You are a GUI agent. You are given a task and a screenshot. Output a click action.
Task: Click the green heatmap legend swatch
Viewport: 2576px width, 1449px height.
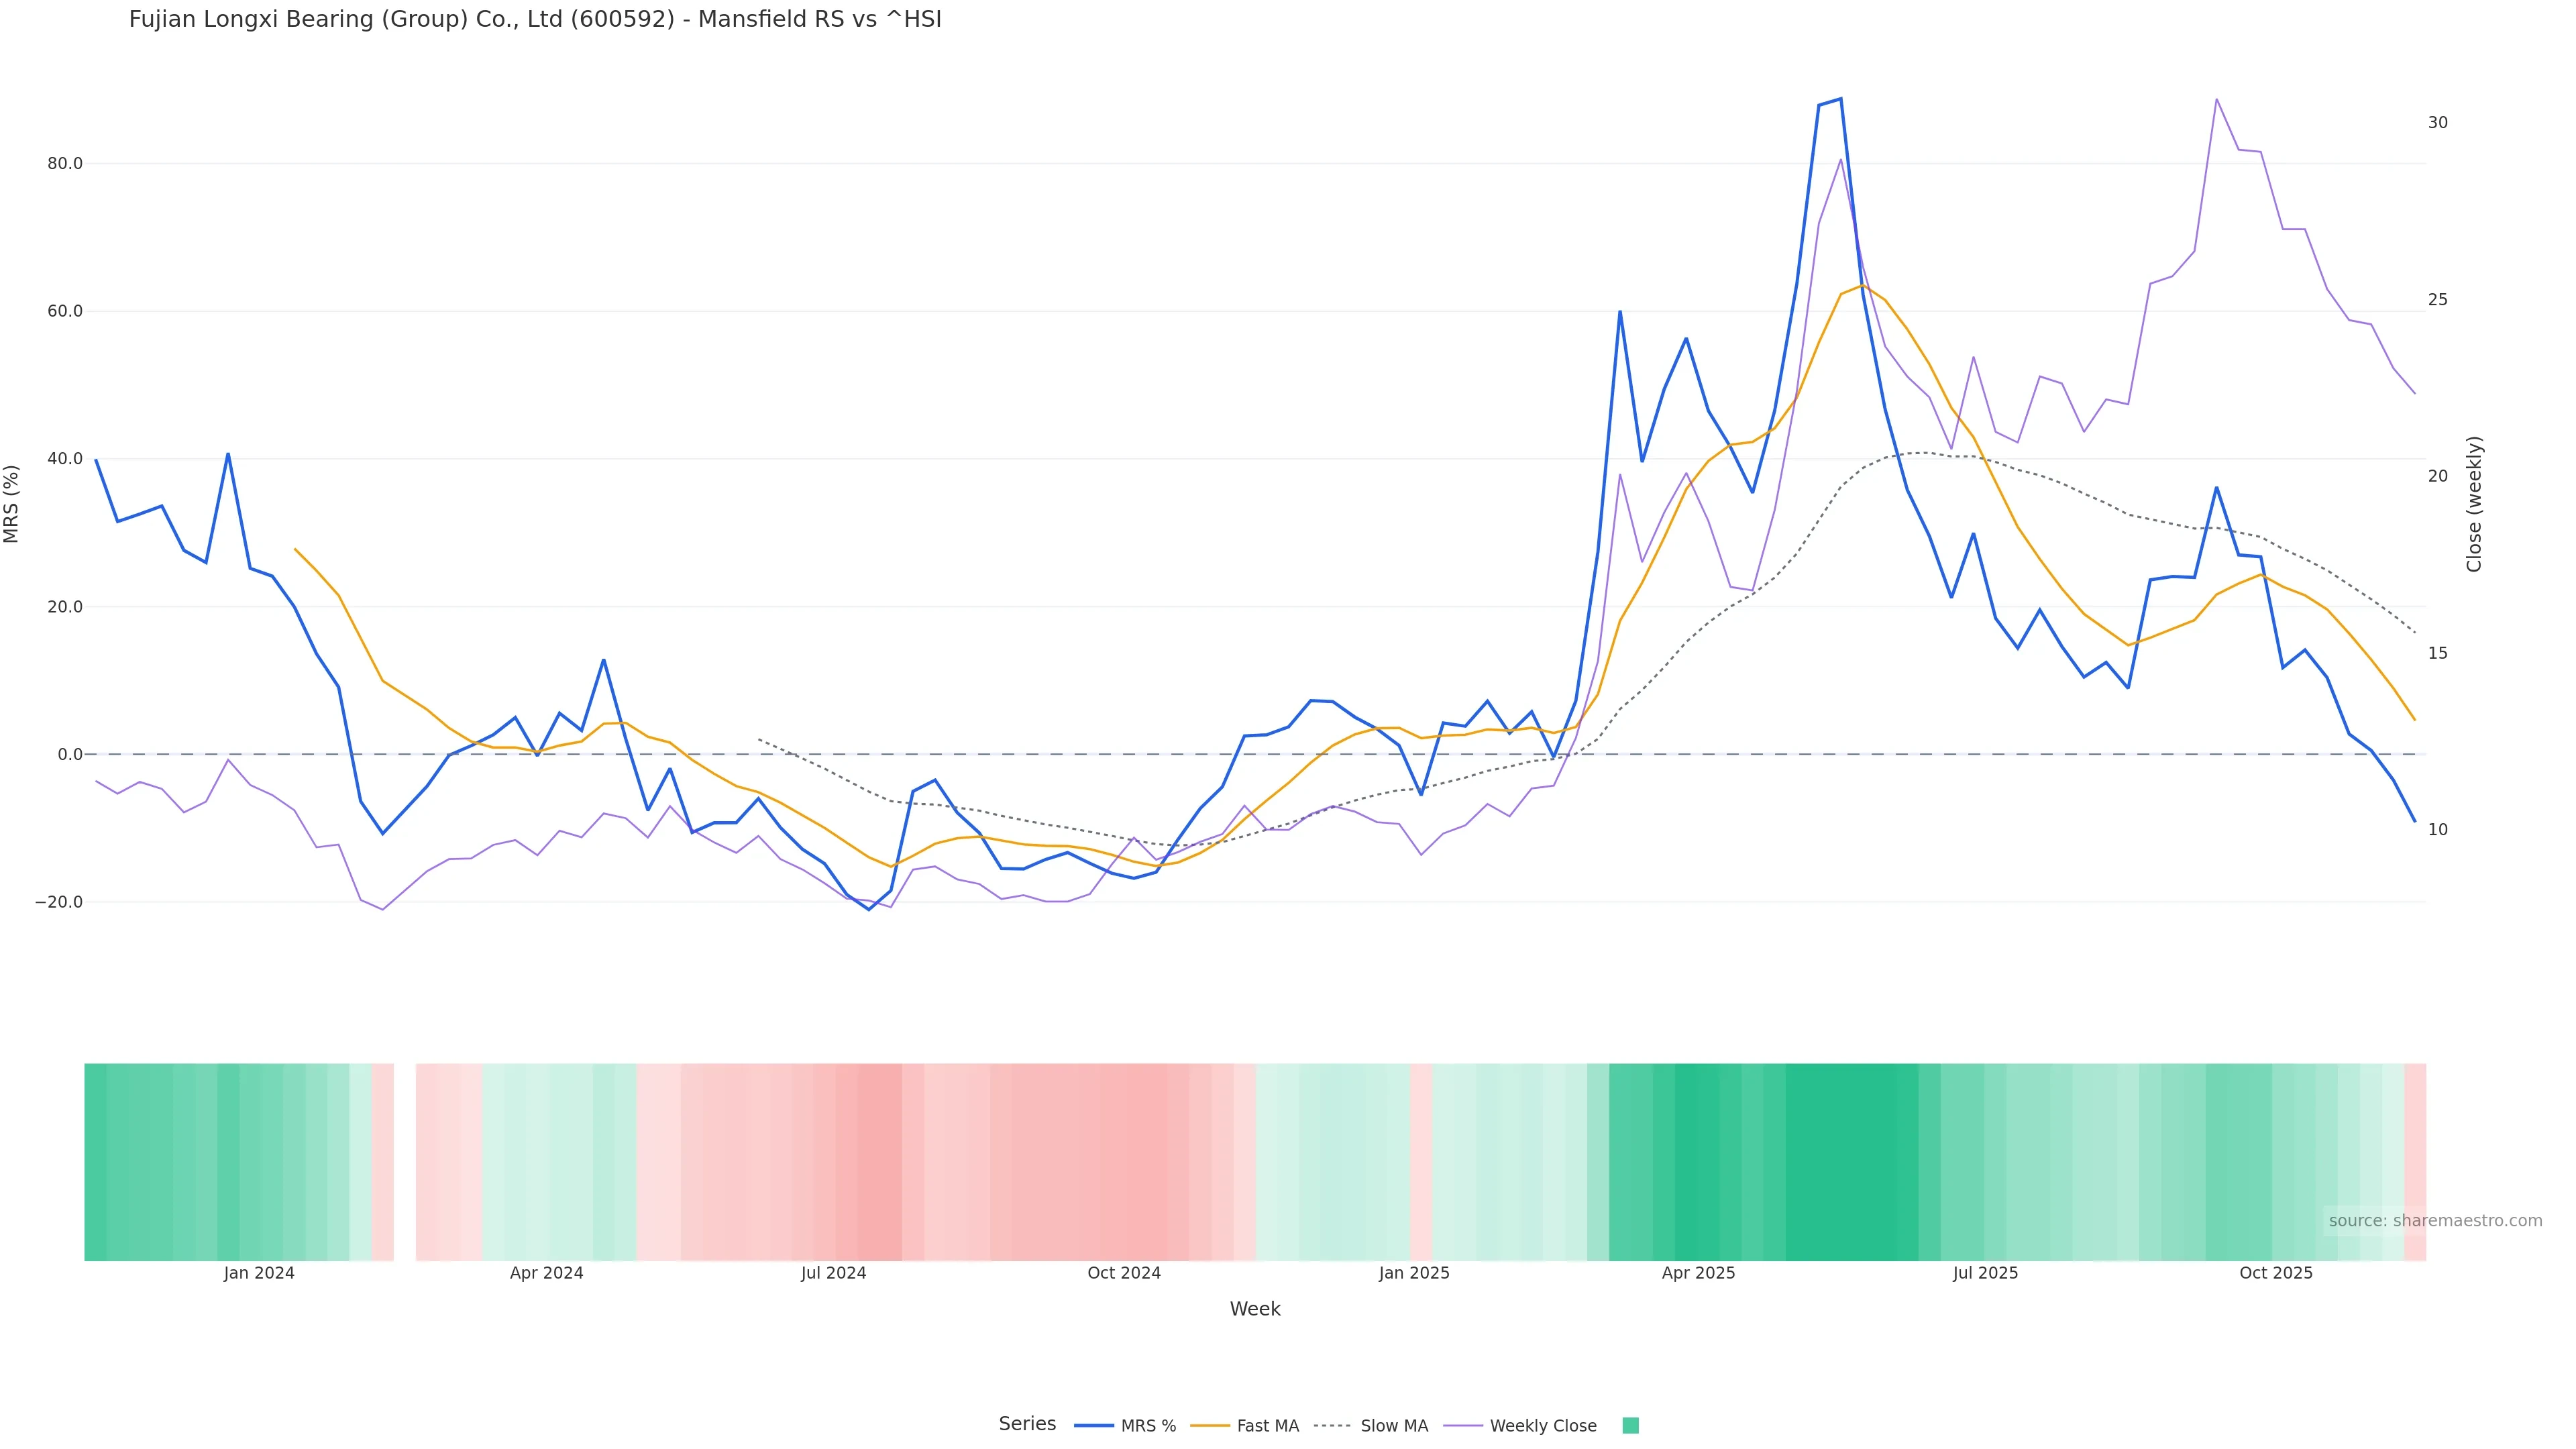click(1630, 1426)
